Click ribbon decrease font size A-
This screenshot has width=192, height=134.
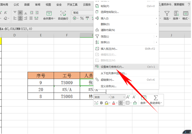[6, 13]
